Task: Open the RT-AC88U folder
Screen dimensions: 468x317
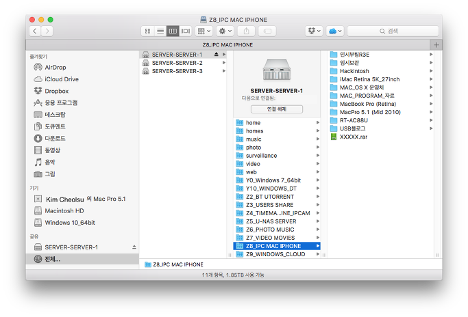Action: tap(381, 120)
